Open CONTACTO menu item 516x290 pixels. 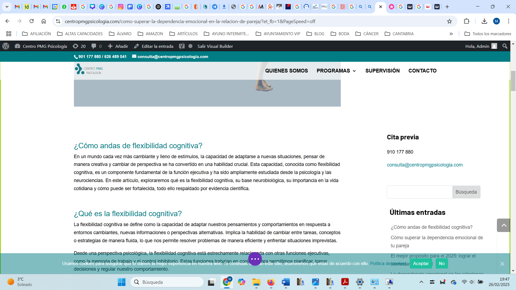point(422,71)
